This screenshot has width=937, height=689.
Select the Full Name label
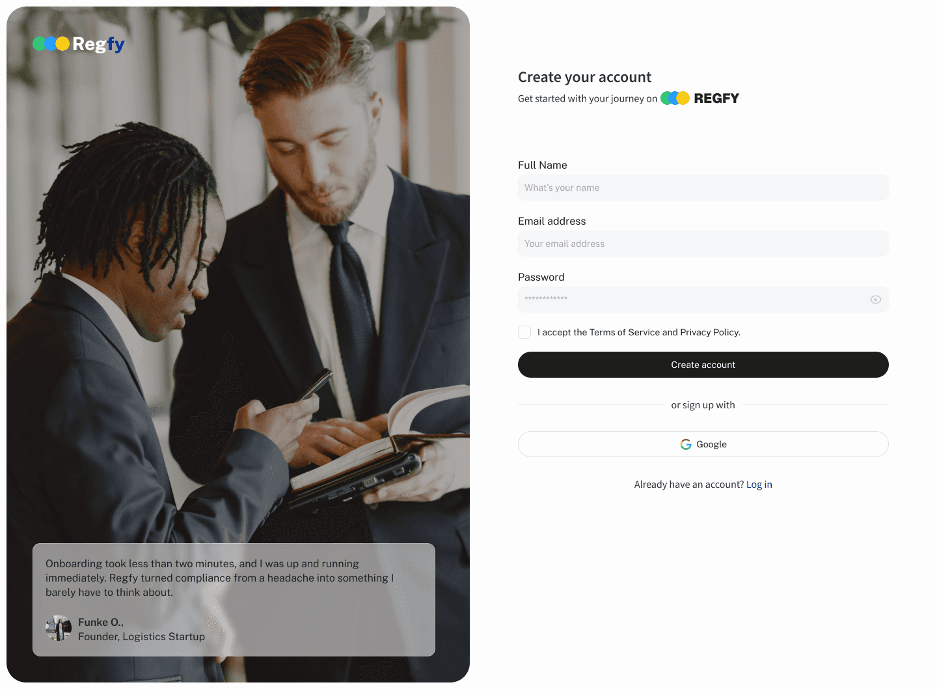tap(543, 165)
